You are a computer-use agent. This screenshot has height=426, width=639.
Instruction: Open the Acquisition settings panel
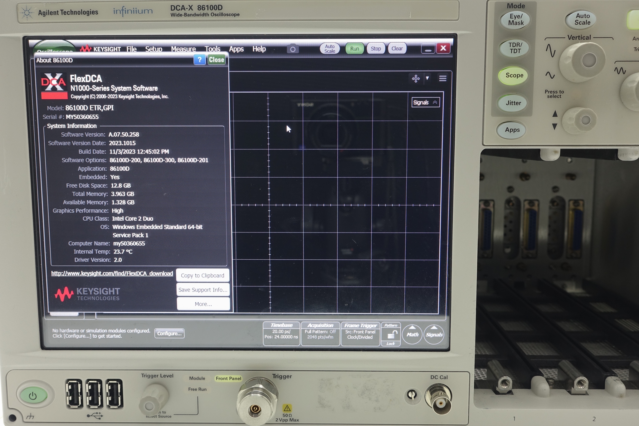(x=320, y=334)
